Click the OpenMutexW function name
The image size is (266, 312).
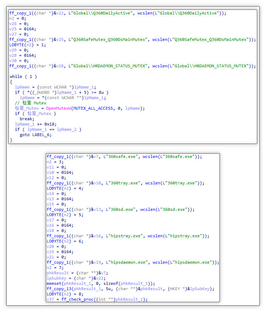coord(59,108)
